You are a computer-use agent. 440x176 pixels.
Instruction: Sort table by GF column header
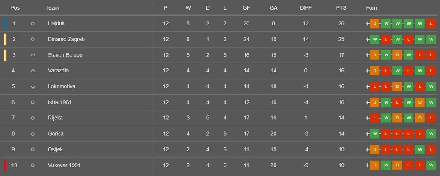[246, 8]
